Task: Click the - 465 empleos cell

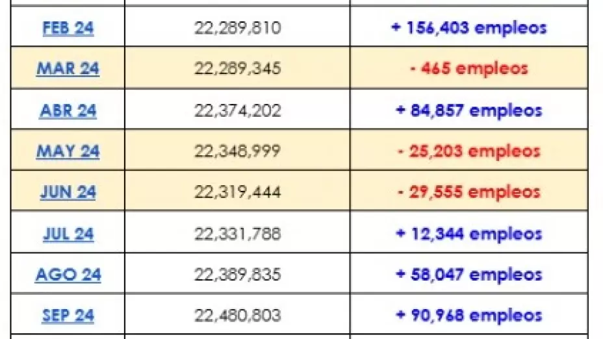Action: [x=468, y=69]
